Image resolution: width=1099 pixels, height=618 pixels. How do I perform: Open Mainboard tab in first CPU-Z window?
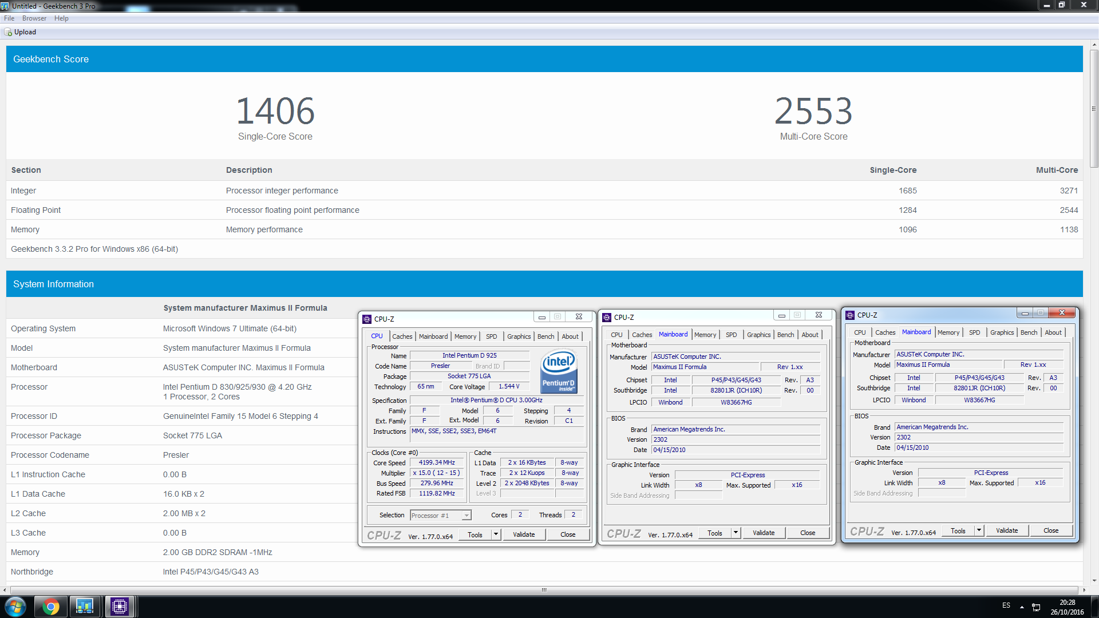click(x=433, y=336)
